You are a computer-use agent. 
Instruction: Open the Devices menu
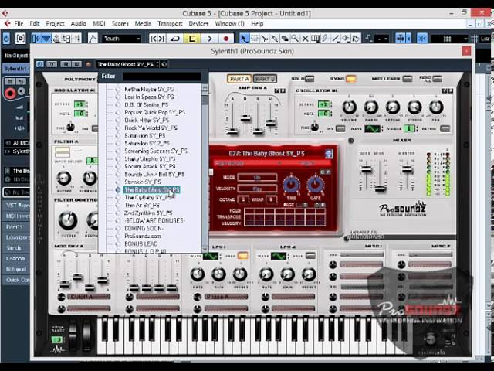pos(198,23)
